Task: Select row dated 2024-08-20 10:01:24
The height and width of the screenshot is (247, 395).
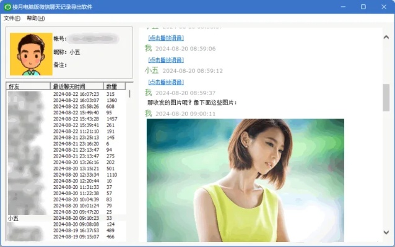Action: [x=66, y=206]
